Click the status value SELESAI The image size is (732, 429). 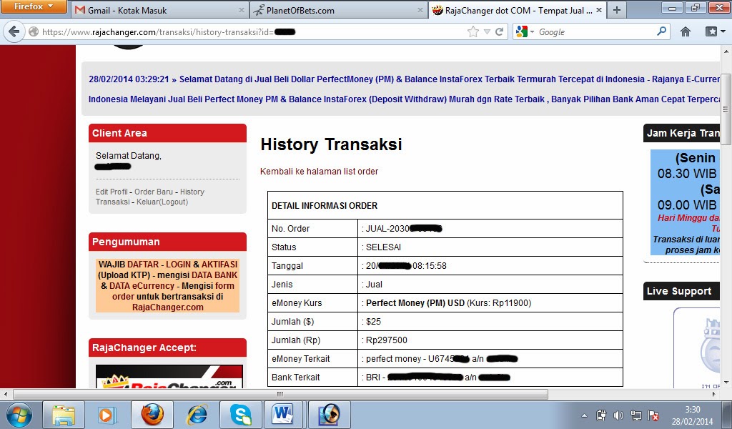pos(383,247)
